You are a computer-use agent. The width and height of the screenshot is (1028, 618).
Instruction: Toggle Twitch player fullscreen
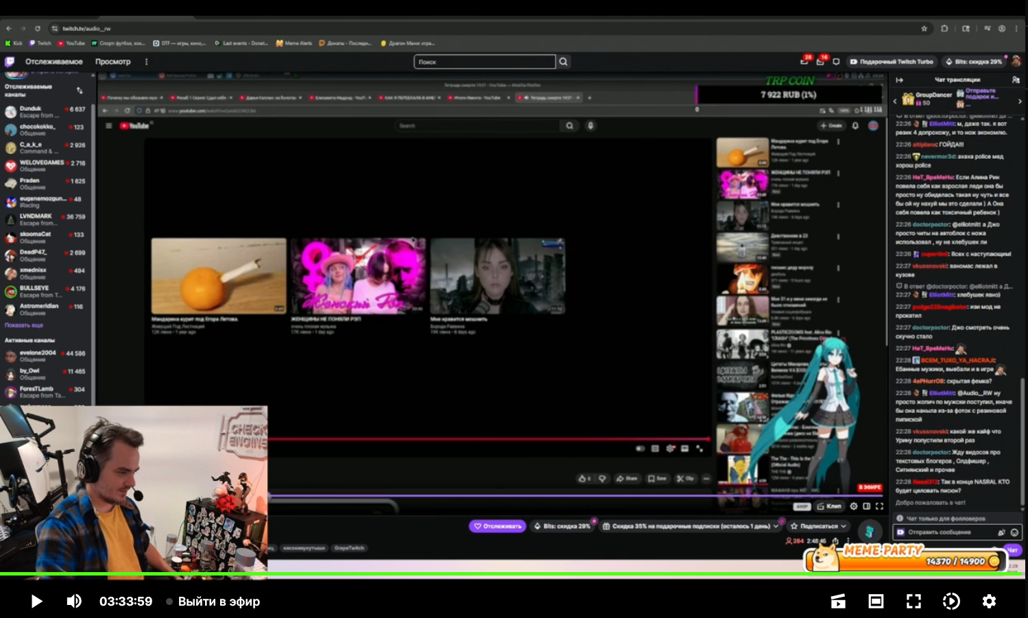tap(879, 506)
